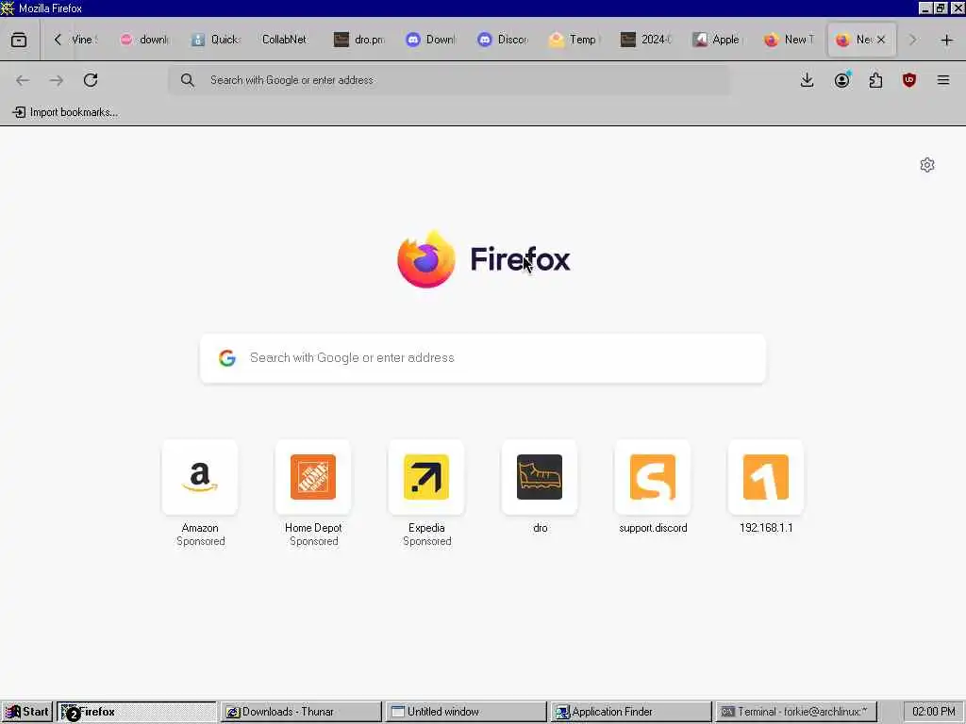
Task: Switch to the inactive New T tab
Action: 789,40
